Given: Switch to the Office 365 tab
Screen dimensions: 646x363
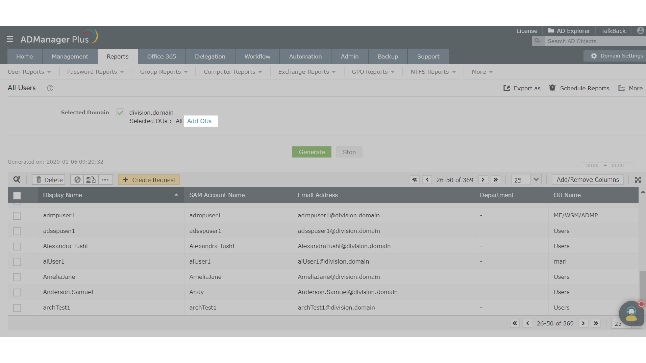Looking at the screenshot, I should pos(161,57).
